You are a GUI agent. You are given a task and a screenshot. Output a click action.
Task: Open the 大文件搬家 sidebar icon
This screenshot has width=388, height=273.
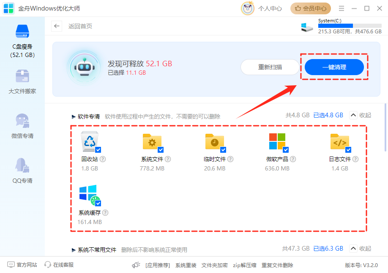(x=22, y=77)
